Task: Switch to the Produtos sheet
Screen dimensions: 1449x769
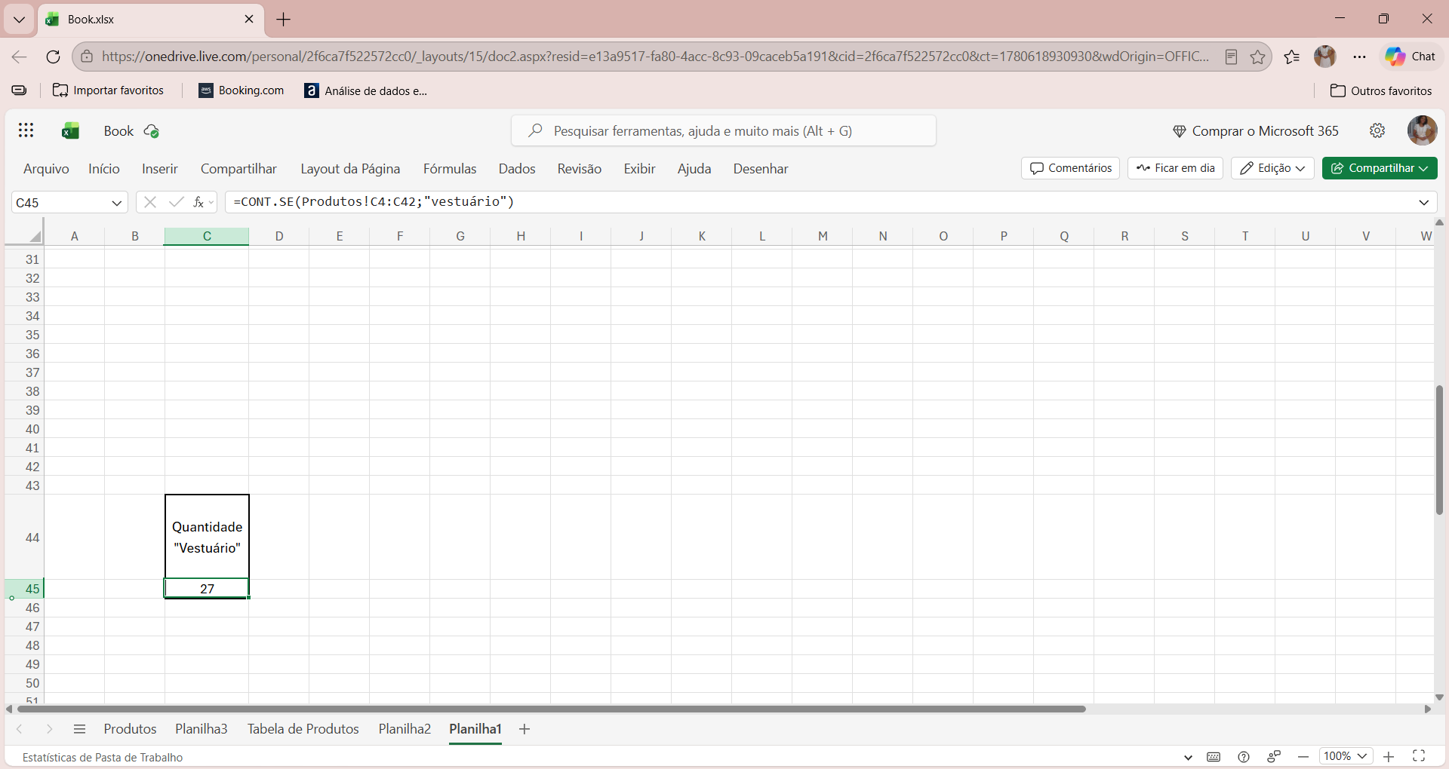Action: click(131, 729)
